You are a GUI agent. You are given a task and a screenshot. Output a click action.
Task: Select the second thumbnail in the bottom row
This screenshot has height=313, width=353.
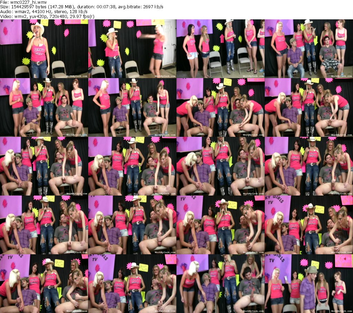(x=132, y=284)
